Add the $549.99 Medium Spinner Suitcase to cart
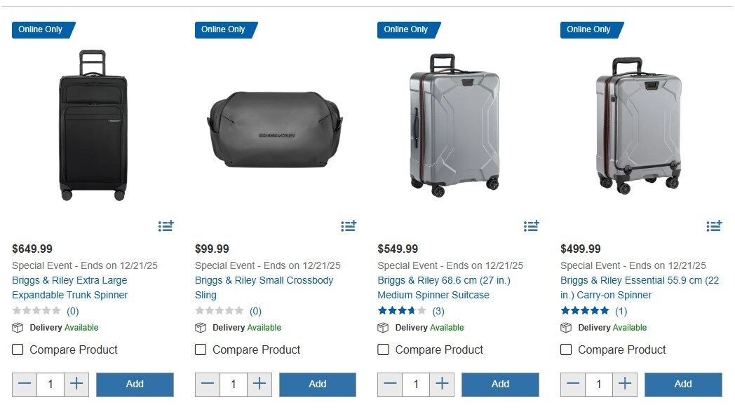Image resolution: width=735 pixels, height=409 pixels. (500, 384)
